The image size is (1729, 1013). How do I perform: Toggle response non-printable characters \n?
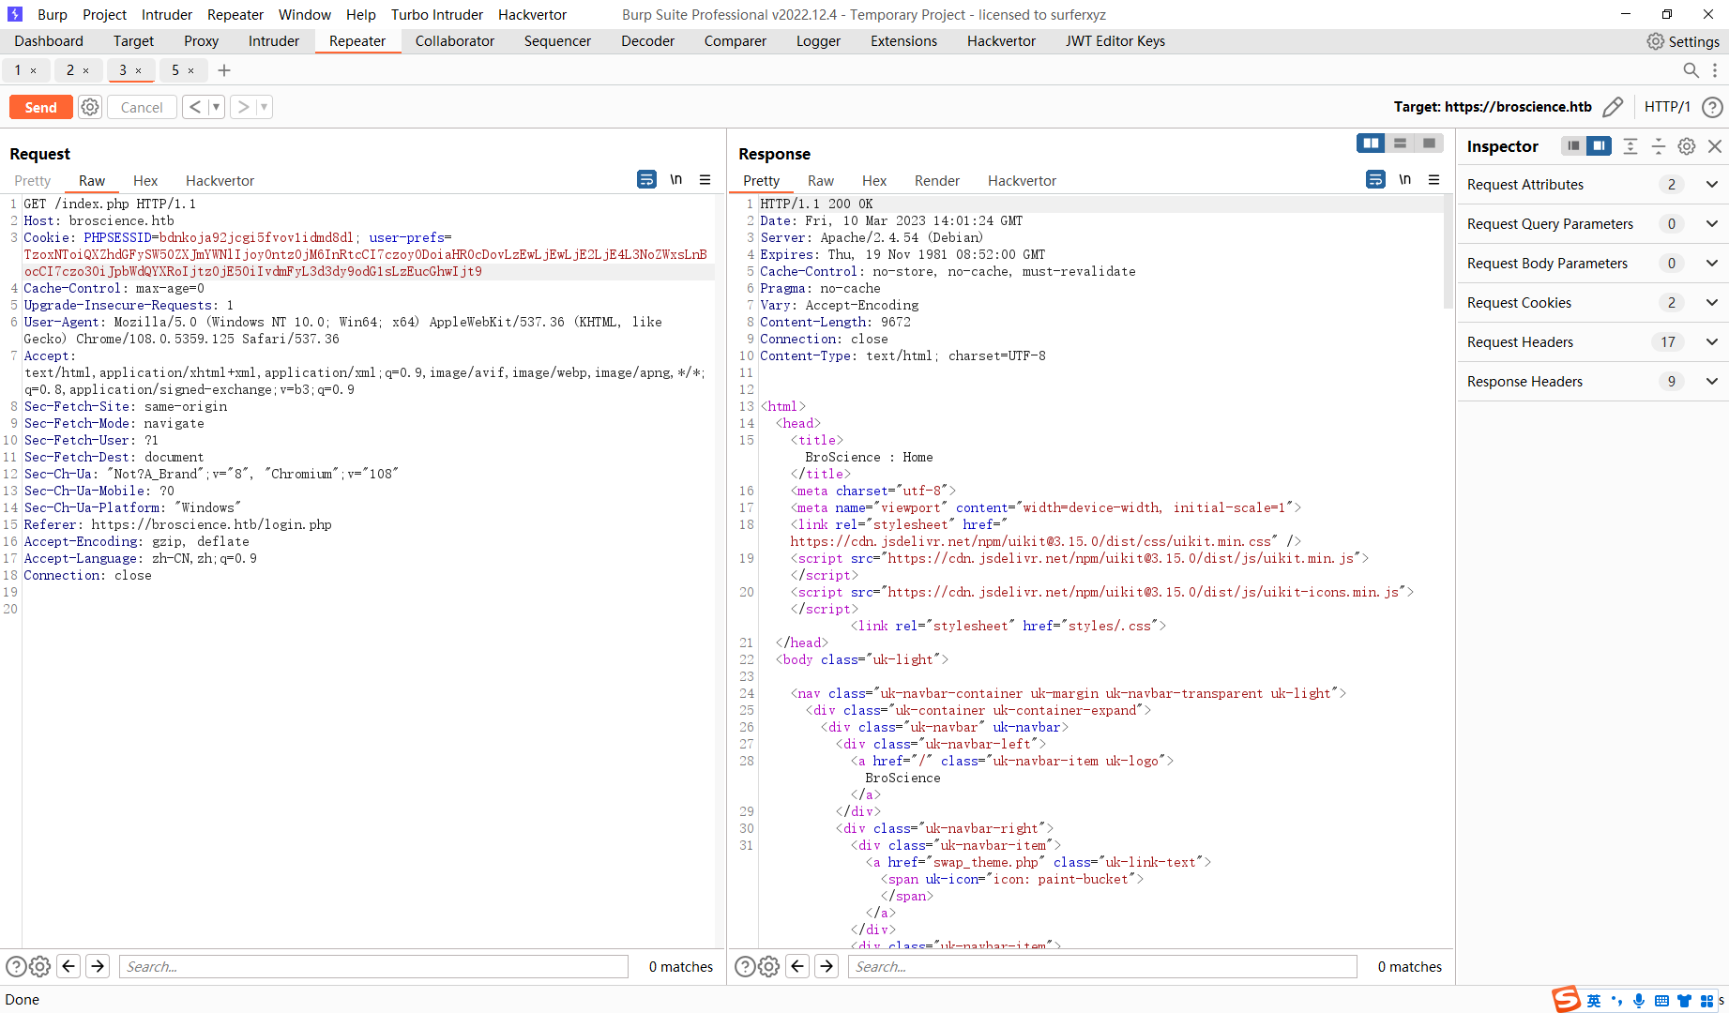click(1405, 179)
